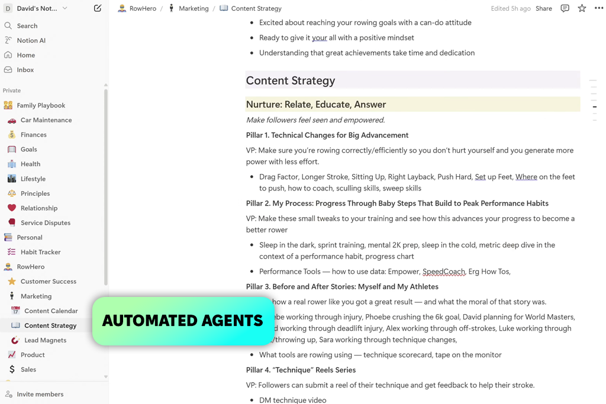This screenshot has width=606, height=404.
Task: Click the DM technique video bullet
Action: pyautogui.click(x=292, y=400)
